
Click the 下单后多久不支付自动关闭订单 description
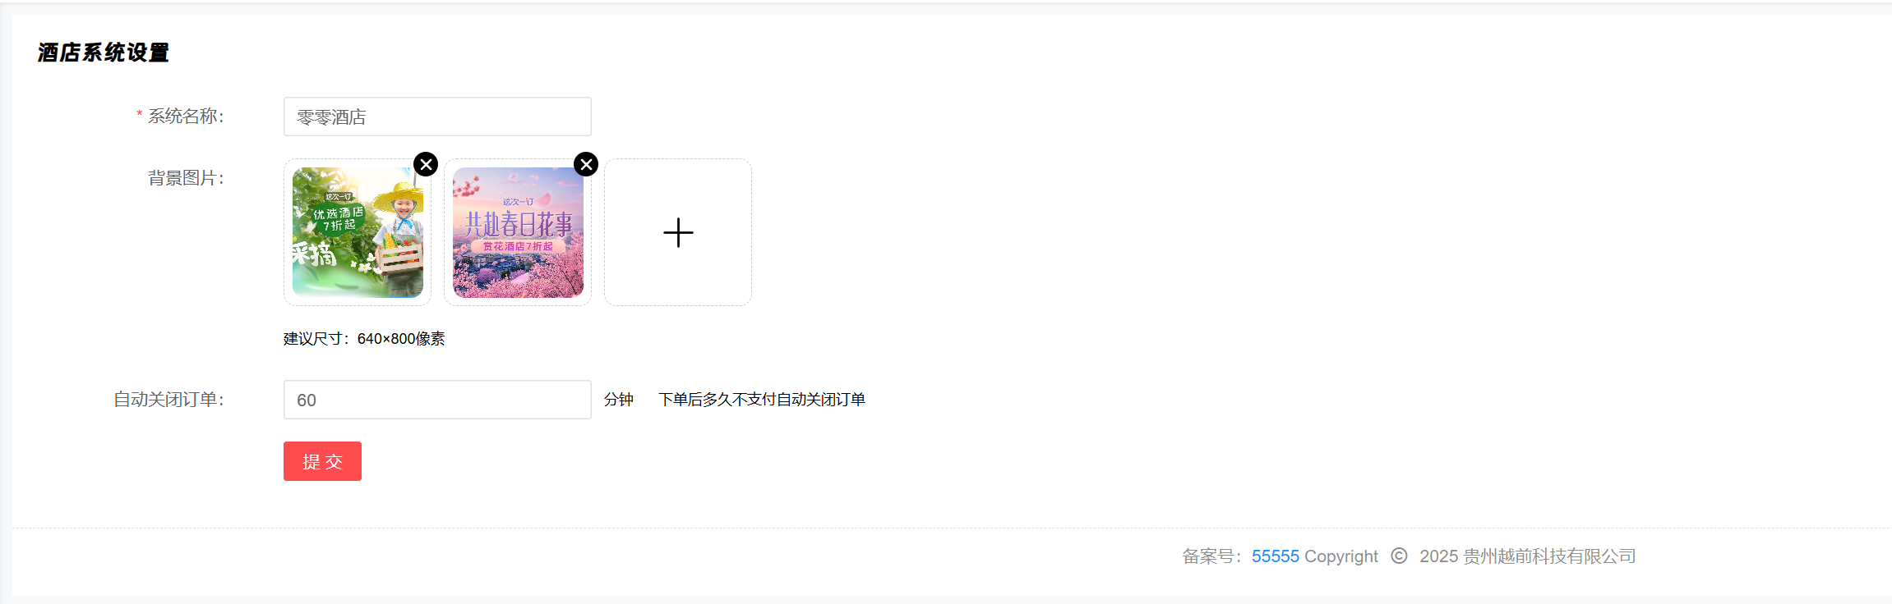click(x=762, y=400)
